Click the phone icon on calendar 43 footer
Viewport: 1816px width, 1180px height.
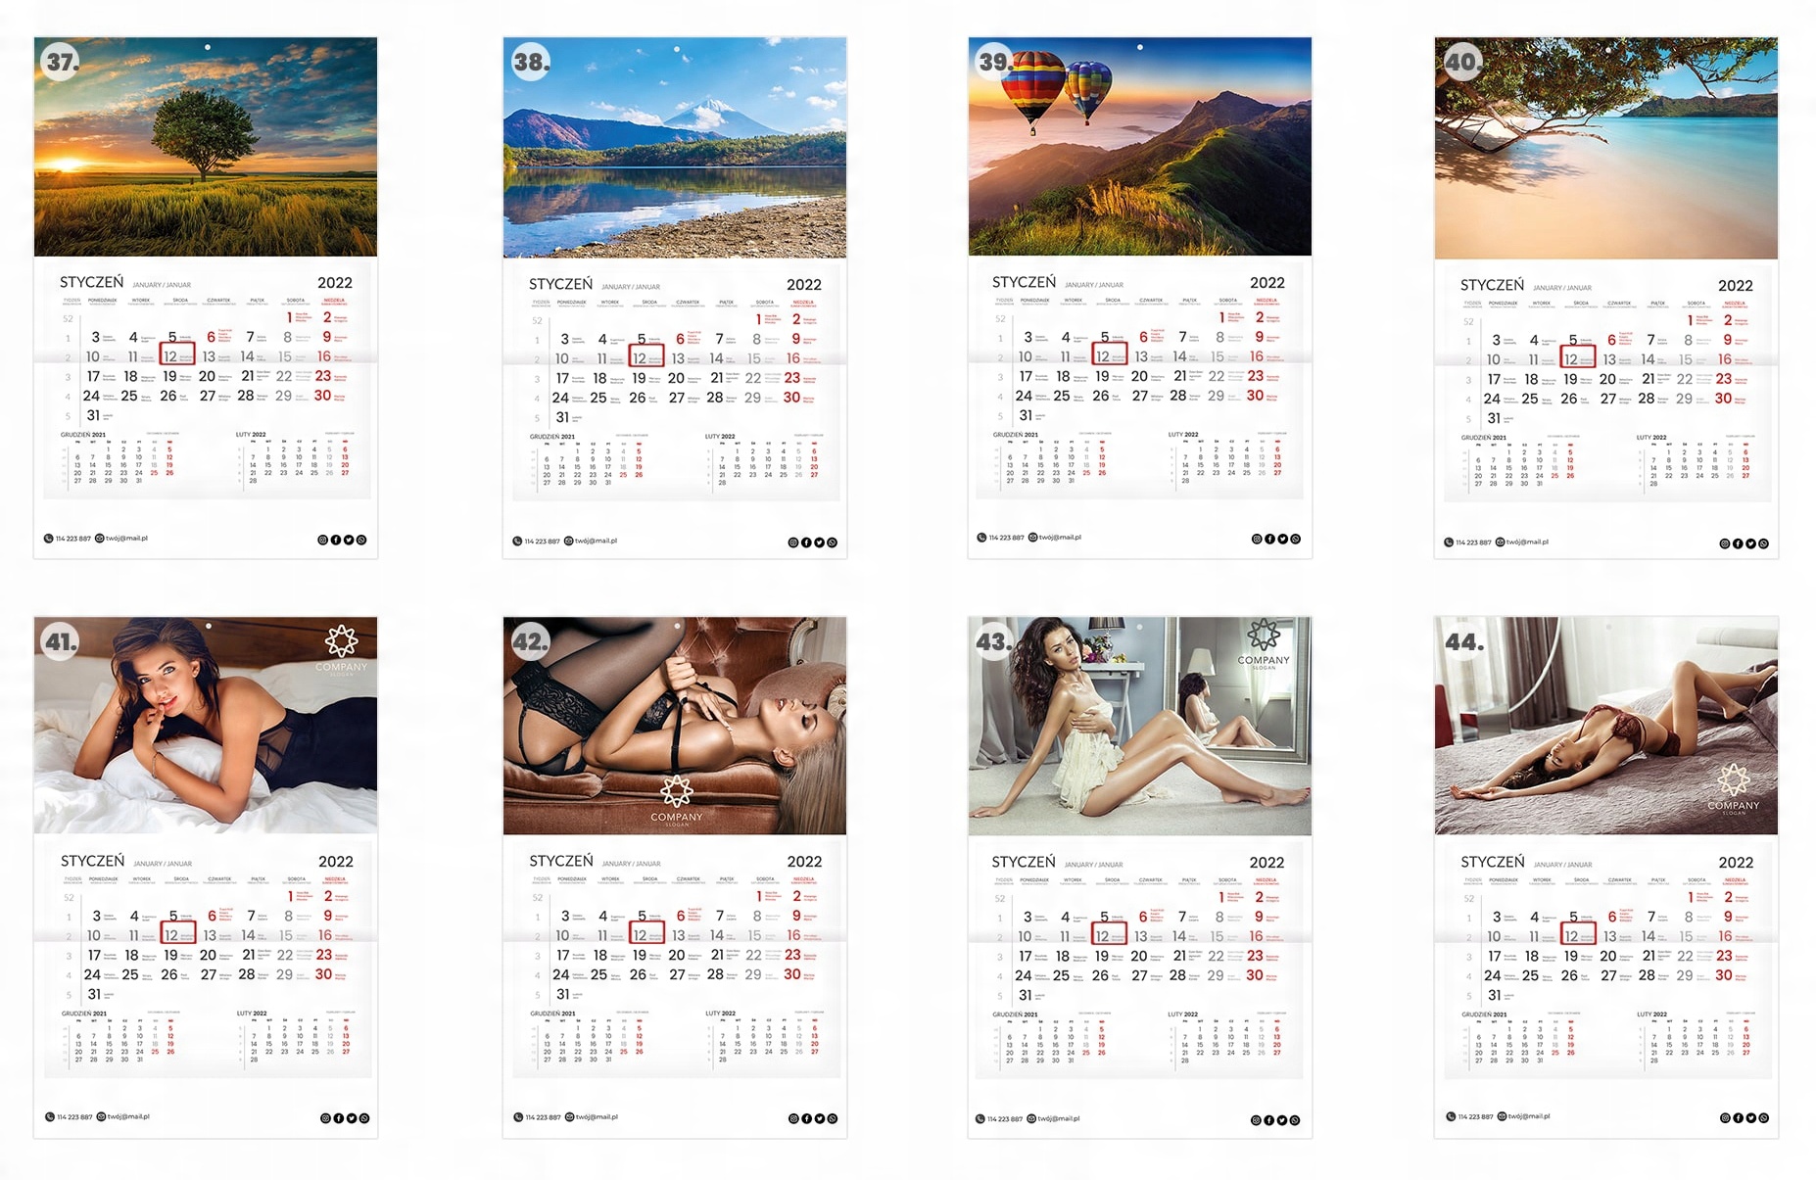click(x=980, y=1119)
